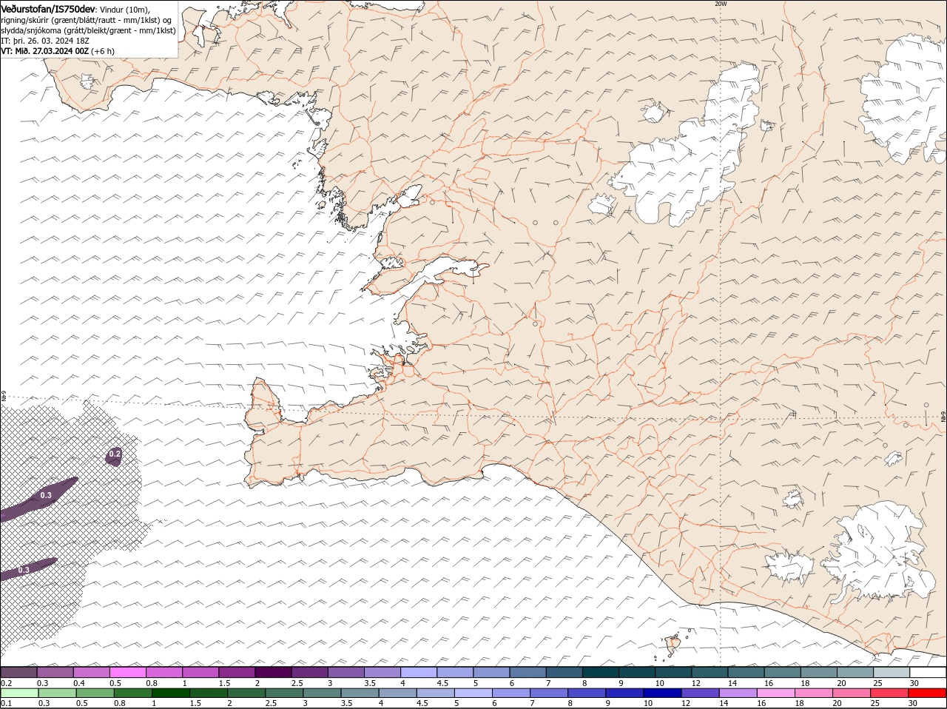Click the "20W" longitude label at top of map
Viewport: 947px width, 709px height.
click(721, 4)
